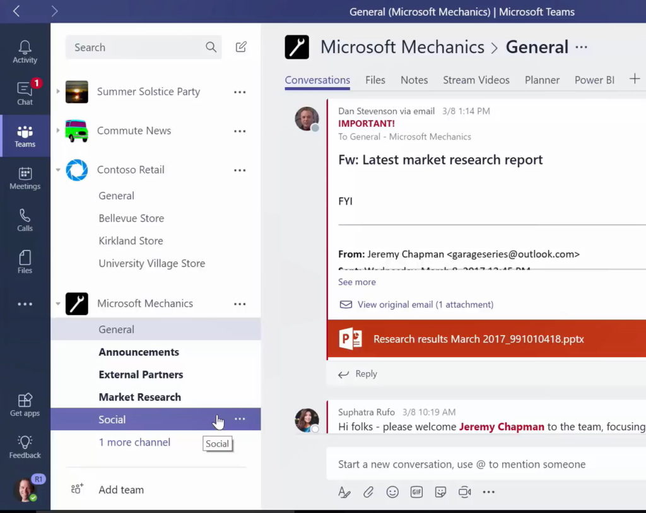This screenshot has width=646, height=513.
Task: Open the Market Research channel
Action: coord(139,398)
